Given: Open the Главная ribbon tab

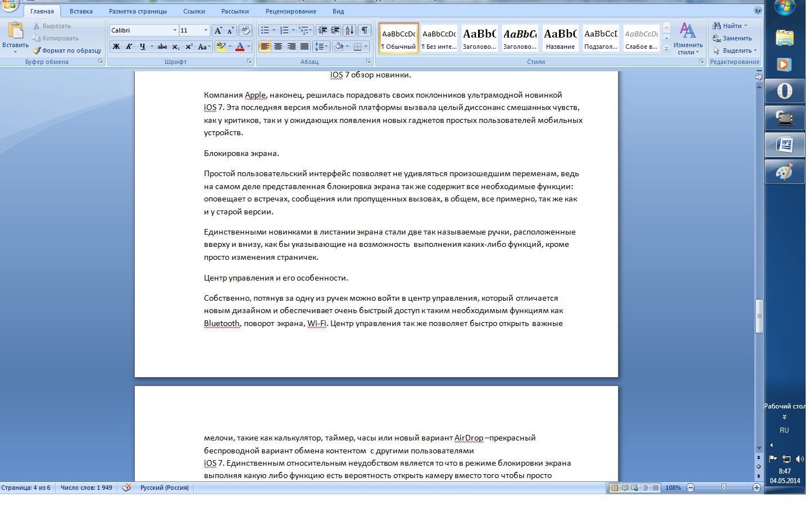Looking at the screenshot, I should tap(42, 11).
